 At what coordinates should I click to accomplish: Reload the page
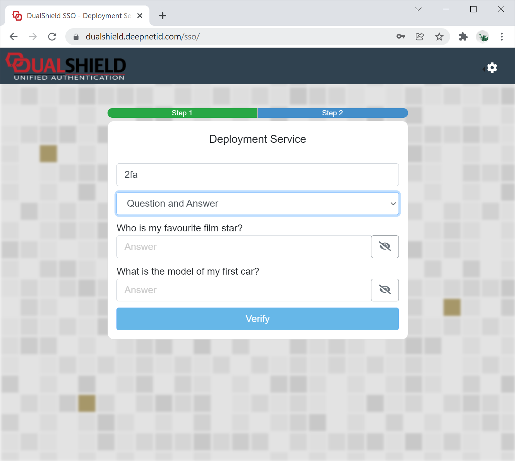pyautogui.click(x=52, y=37)
